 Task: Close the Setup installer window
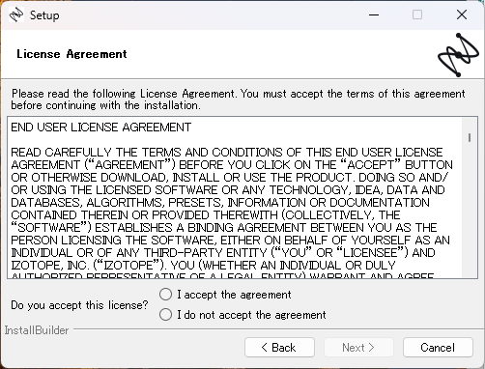[462, 14]
